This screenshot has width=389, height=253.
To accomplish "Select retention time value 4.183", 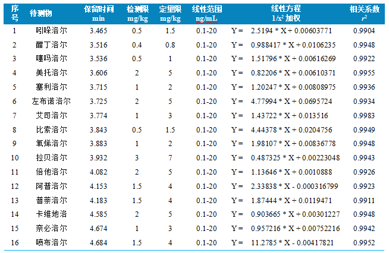I will coord(99,201).
